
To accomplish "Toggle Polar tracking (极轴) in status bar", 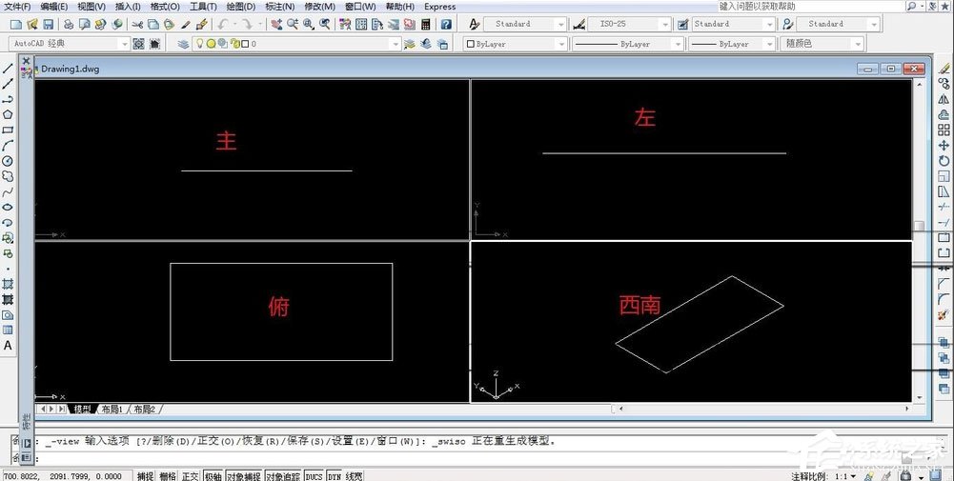I will point(213,476).
